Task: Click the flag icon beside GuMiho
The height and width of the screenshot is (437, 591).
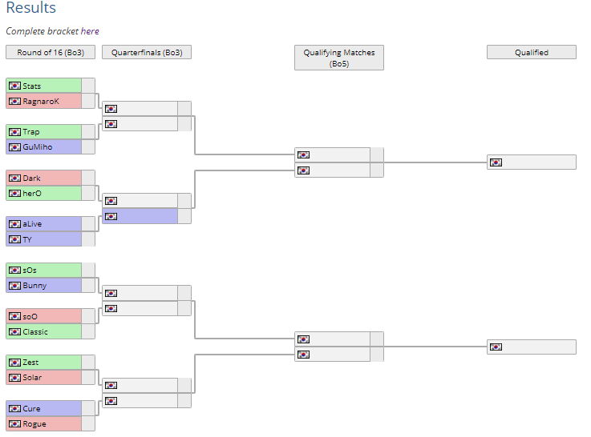Action: (x=14, y=147)
